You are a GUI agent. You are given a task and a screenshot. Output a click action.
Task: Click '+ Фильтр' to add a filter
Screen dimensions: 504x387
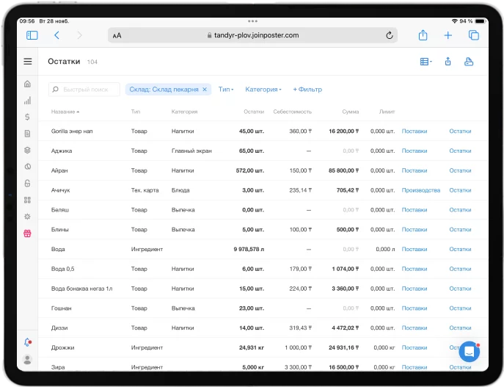click(x=307, y=90)
